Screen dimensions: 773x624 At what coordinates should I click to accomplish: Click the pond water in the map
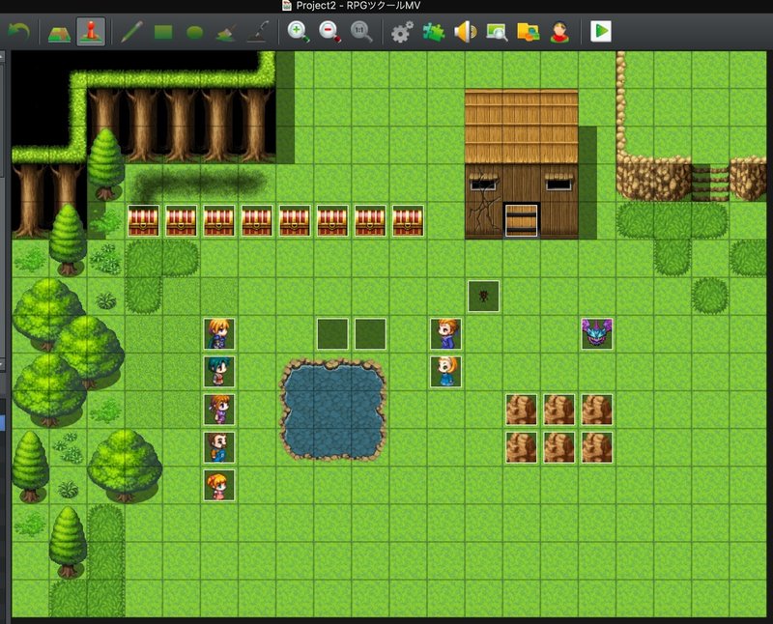coord(332,410)
